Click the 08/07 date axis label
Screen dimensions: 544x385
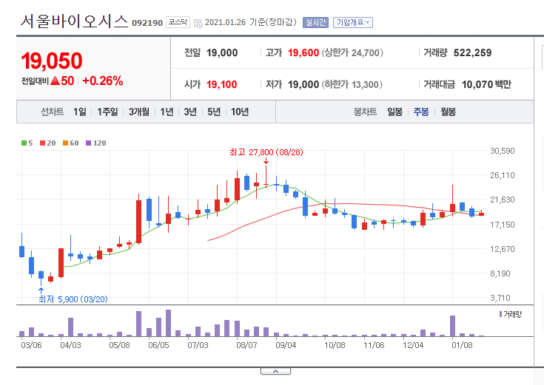click(246, 345)
